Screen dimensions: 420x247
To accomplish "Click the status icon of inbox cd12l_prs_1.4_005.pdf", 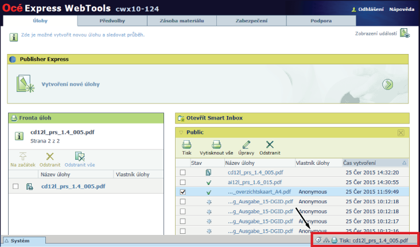I will (x=209, y=172).
